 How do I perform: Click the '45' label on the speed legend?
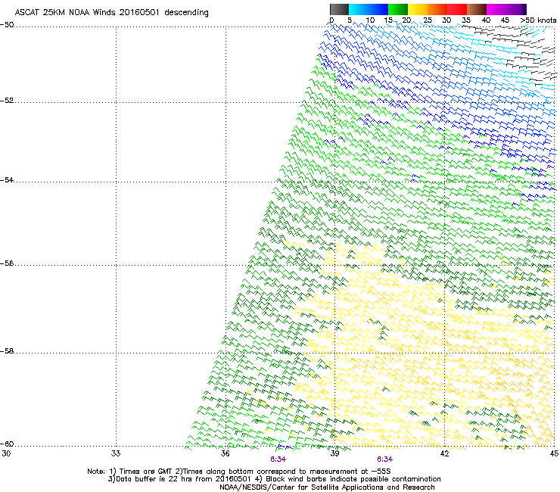coord(505,20)
